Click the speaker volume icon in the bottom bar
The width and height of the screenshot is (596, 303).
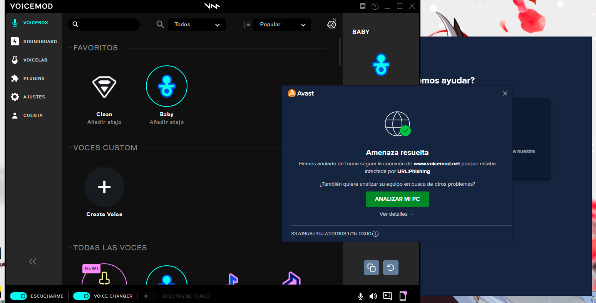[x=373, y=296]
